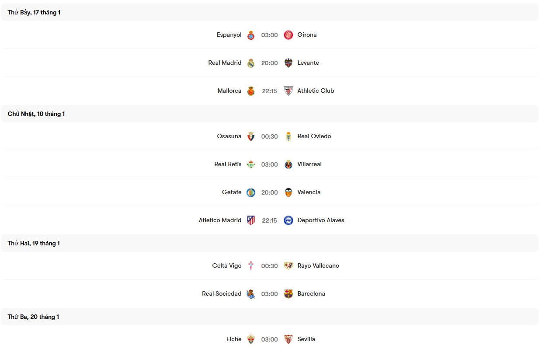Expand the 'Chủ Nhật, 18 tháng 1' section
Screen dimensions: 542x349
[36, 114]
